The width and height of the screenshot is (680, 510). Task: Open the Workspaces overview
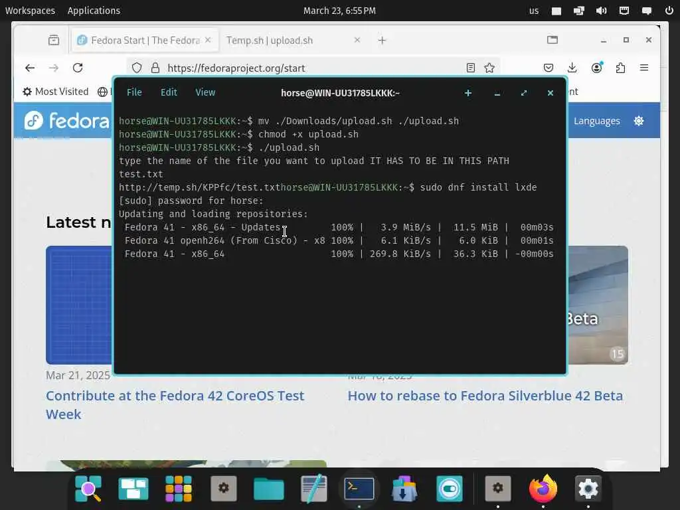(30, 11)
